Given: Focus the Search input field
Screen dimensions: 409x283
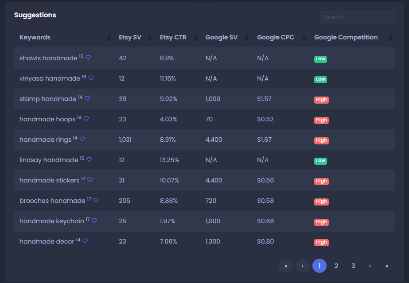Looking at the screenshot, I should coord(357,17).
